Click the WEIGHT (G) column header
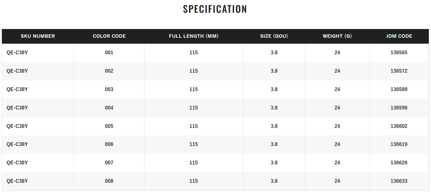This screenshot has height=194, width=431. coord(337,36)
